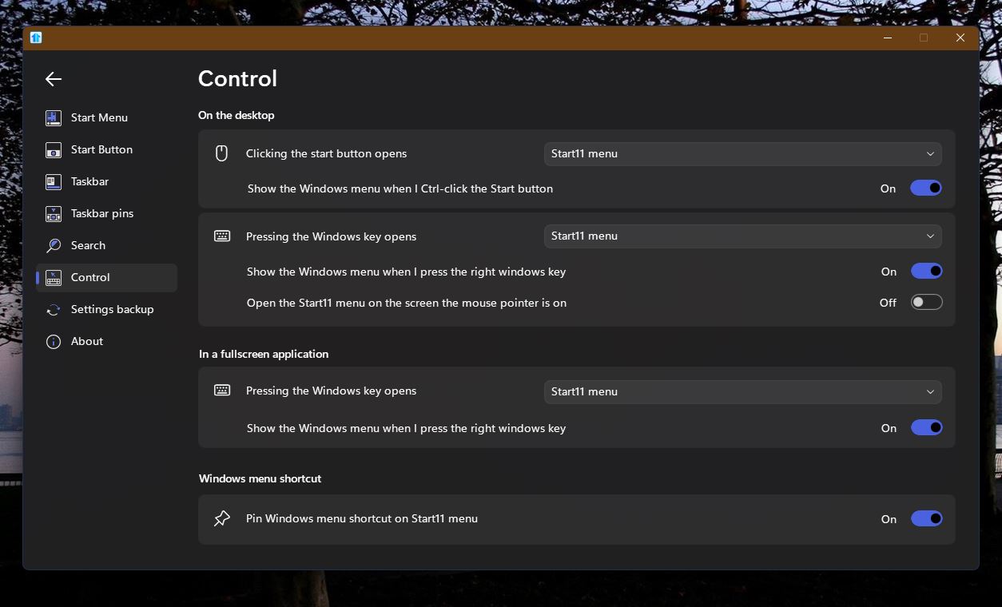Go to the About page label
Viewport: 1002px width, 607px height.
tap(87, 342)
